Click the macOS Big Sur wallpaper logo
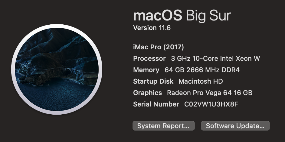Image resolution: width=285 pixels, height=142 pixels. (x=57, y=69)
